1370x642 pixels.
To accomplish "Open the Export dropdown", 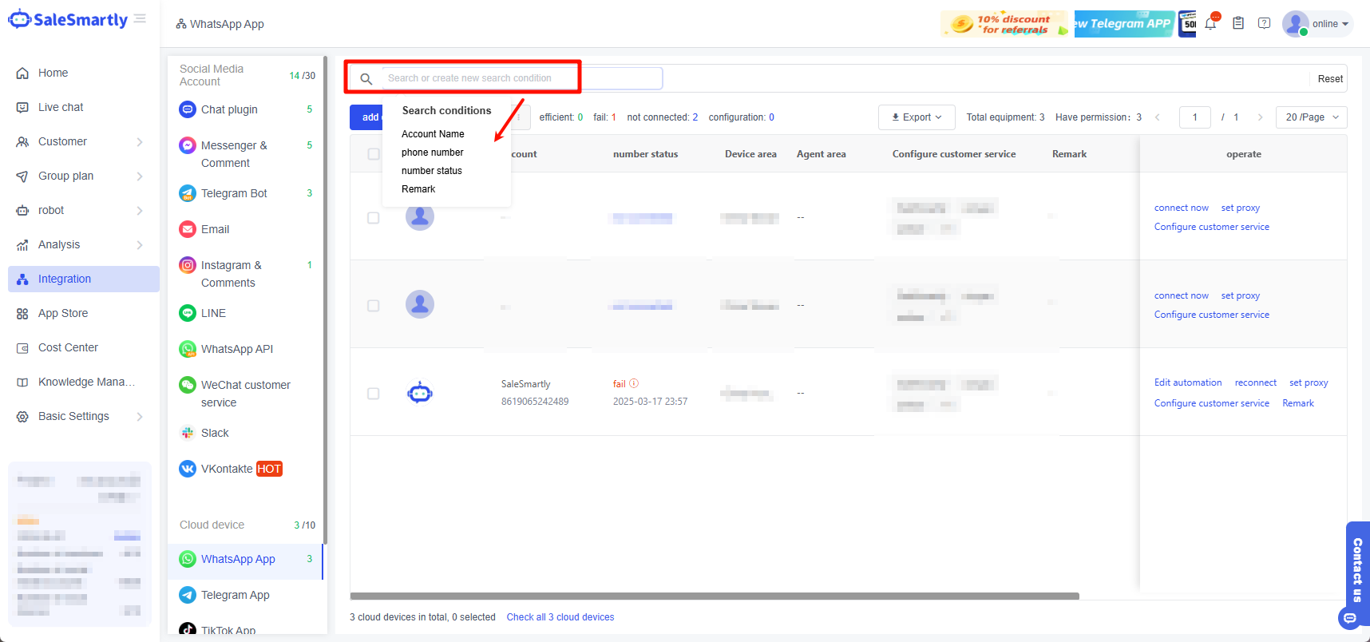I will click(917, 117).
